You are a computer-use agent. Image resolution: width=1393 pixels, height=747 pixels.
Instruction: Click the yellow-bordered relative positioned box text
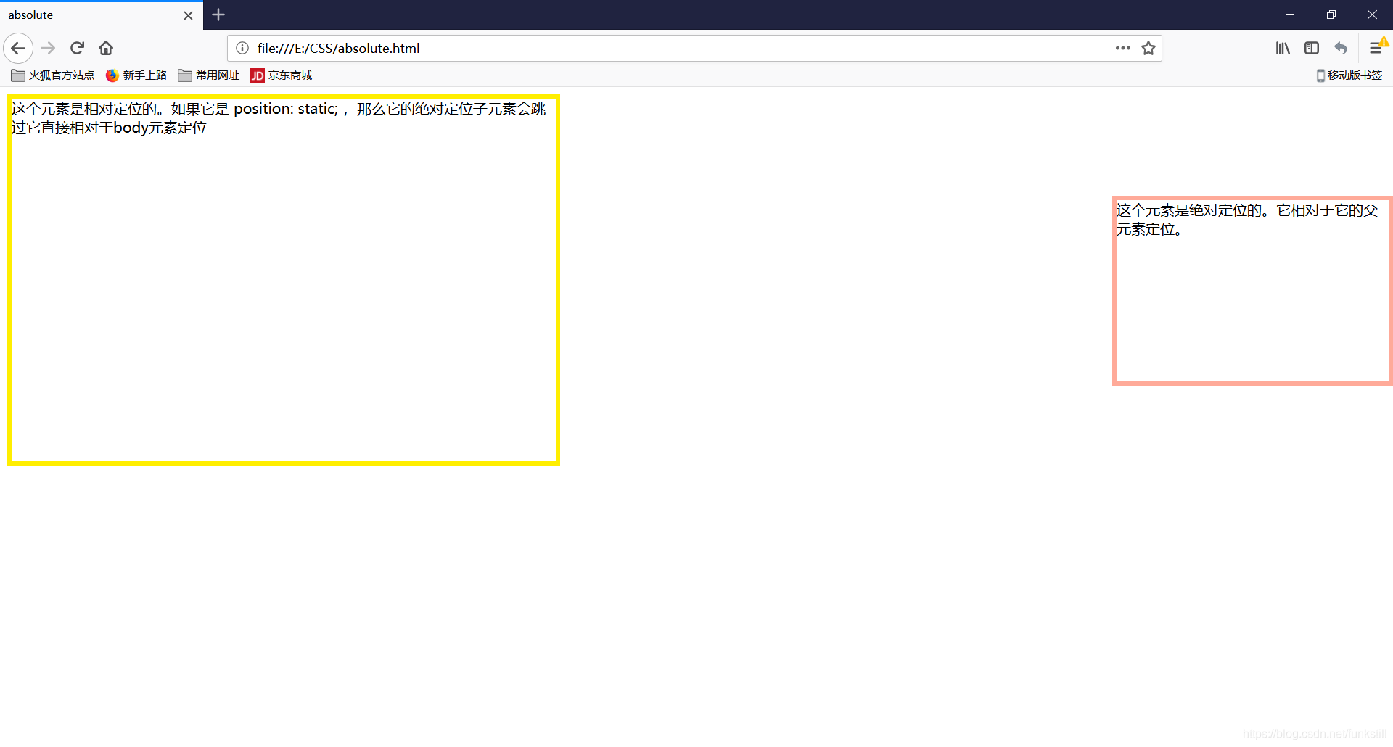click(279, 118)
